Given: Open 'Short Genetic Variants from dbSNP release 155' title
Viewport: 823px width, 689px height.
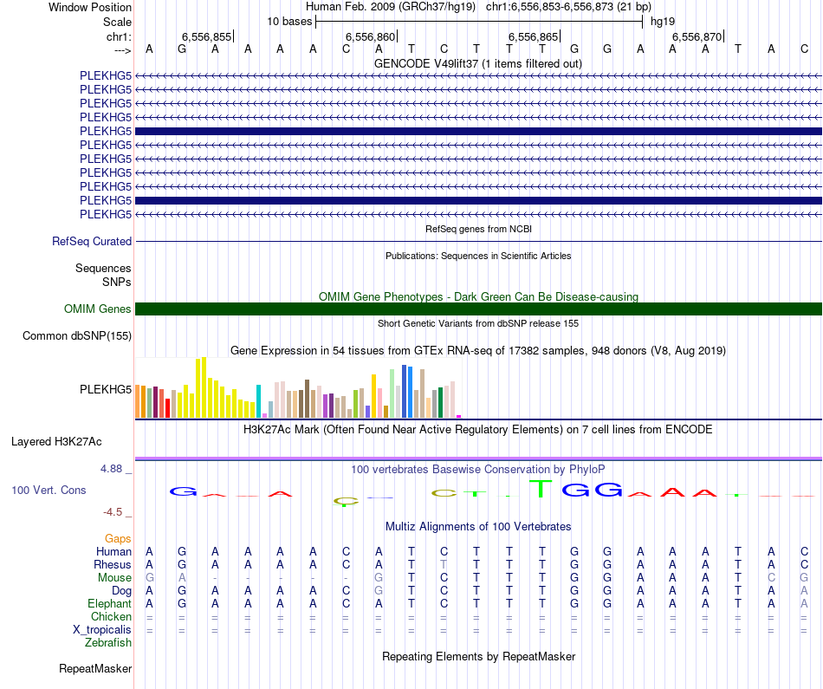Looking at the screenshot, I should 478,323.
